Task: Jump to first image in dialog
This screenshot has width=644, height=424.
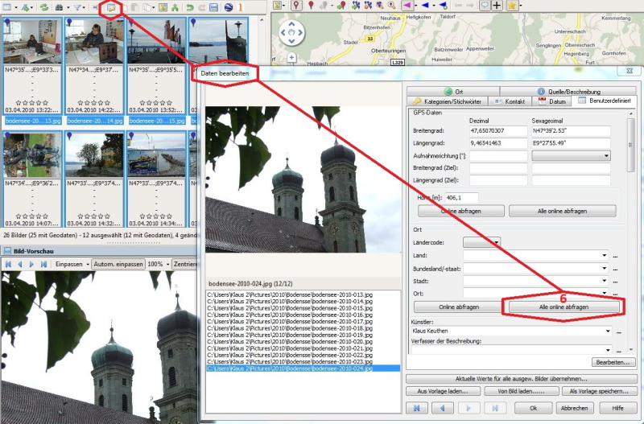Action: click(x=417, y=408)
